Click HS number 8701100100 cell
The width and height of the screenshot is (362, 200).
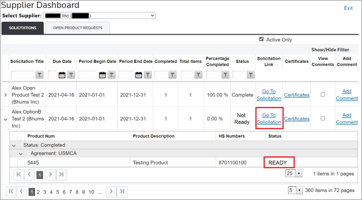click(x=233, y=163)
